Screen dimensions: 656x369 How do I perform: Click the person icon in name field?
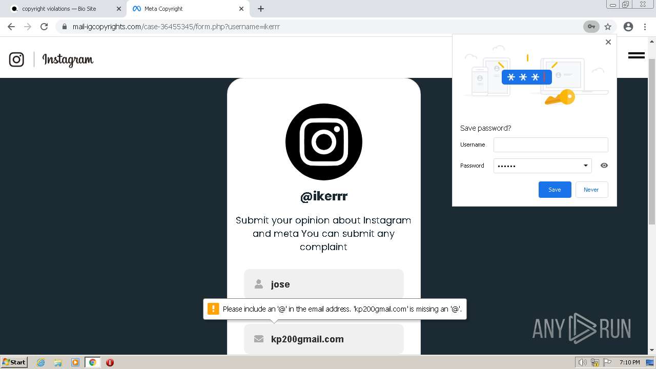coord(259,284)
